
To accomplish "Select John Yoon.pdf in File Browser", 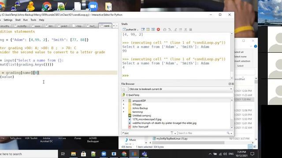I will [x=140, y=127].
